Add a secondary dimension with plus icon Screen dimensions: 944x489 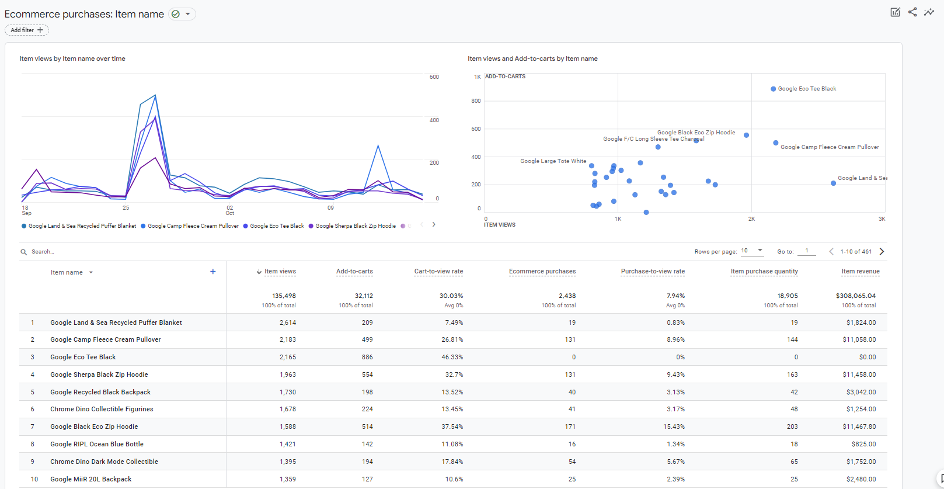pyautogui.click(x=213, y=272)
